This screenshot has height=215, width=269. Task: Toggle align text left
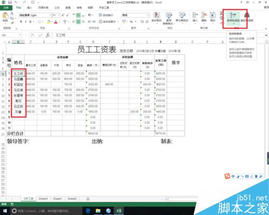(x=74, y=21)
